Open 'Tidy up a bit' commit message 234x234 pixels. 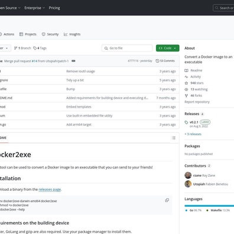(75, 80)
